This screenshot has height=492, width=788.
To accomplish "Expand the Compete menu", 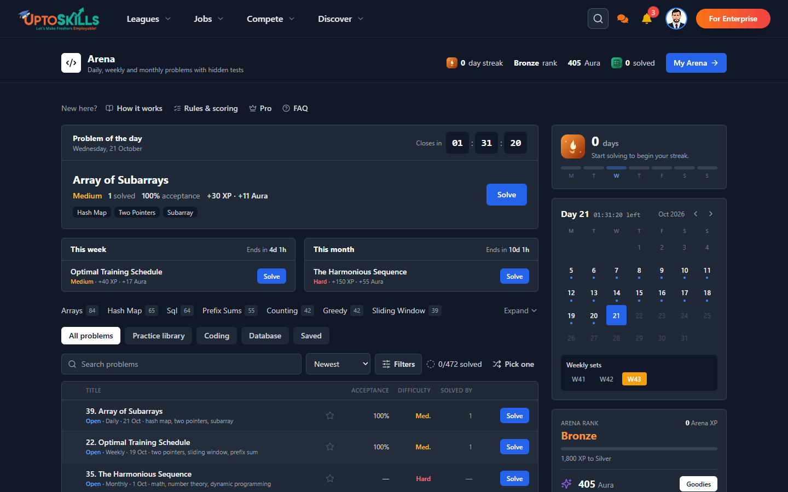I will [x=271, y=19].
